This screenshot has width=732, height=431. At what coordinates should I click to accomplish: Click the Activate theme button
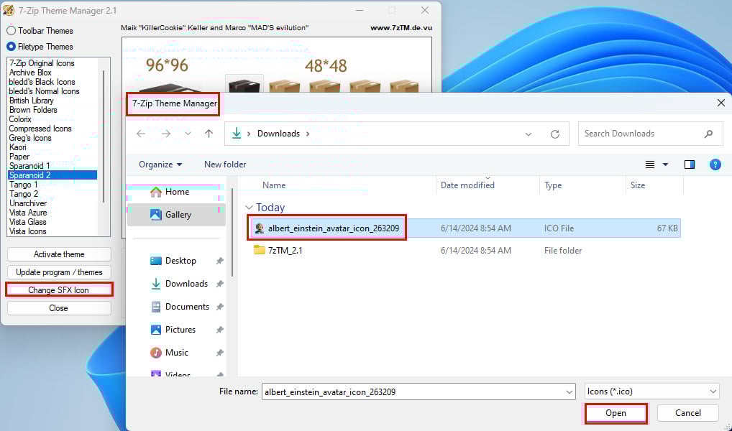click(59, 254)
